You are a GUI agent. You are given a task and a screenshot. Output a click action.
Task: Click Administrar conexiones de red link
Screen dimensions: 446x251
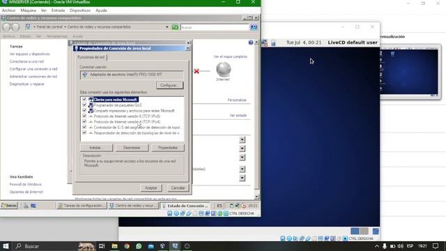click(33, 76)
